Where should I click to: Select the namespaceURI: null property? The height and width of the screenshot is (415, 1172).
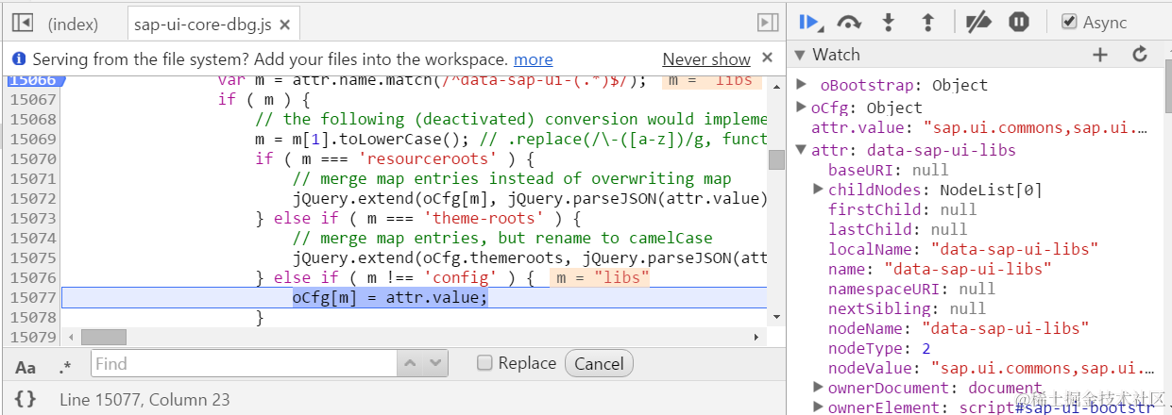click(x=911, y=289)
